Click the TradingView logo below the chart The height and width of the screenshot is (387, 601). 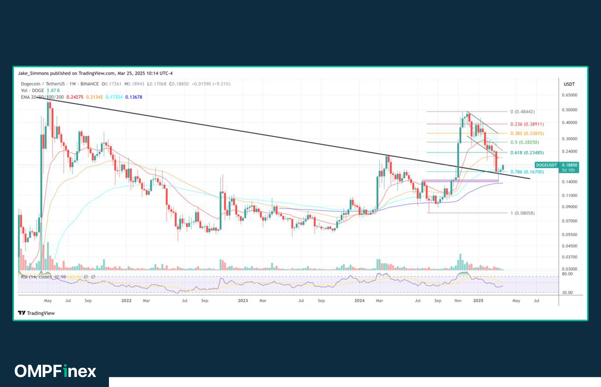coord(36,313)
